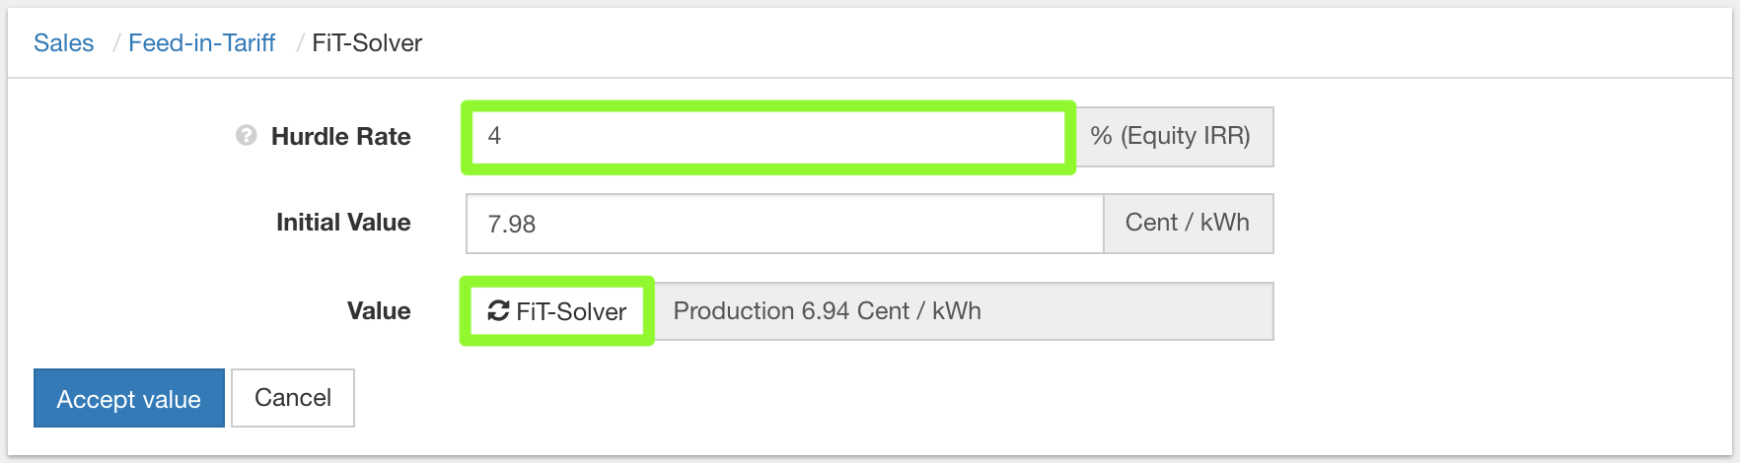Focus the Hurdle Rate input field

(x=767, y=136)
